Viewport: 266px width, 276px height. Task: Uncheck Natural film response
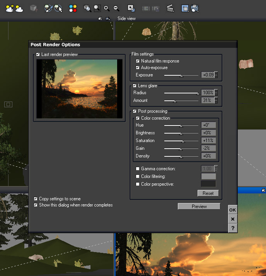(138, 61)
